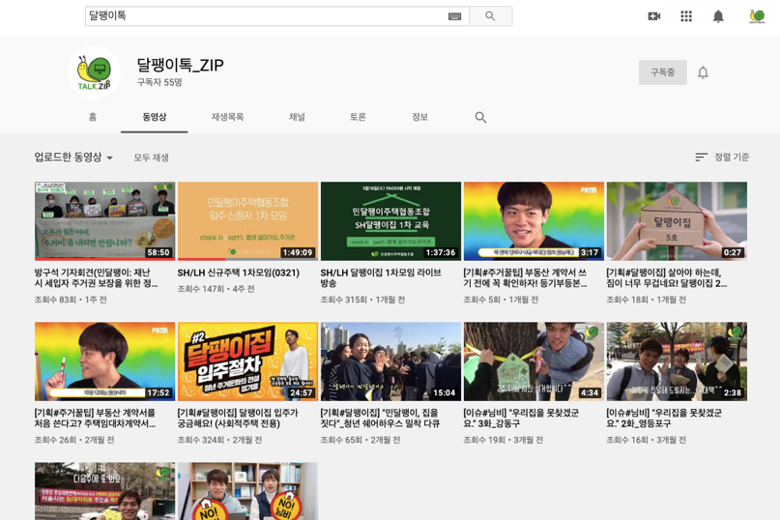Screen dimensions: 780x520
Task: Click the 조회수 315회 • 1개월 전 text
Action: click(x=362, y=300)
